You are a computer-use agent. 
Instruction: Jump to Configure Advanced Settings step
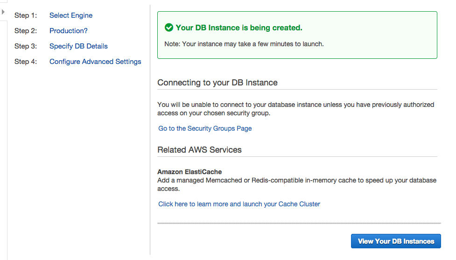pos(95,62)
